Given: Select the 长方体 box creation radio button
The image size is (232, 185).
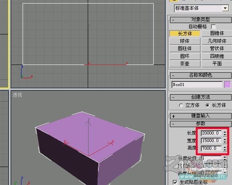Looking at the screenshot, I should [x=207, y=105].
